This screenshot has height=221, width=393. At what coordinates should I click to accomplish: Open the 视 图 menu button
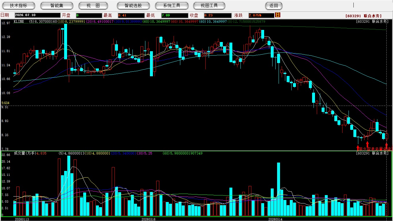coord(93,5)
